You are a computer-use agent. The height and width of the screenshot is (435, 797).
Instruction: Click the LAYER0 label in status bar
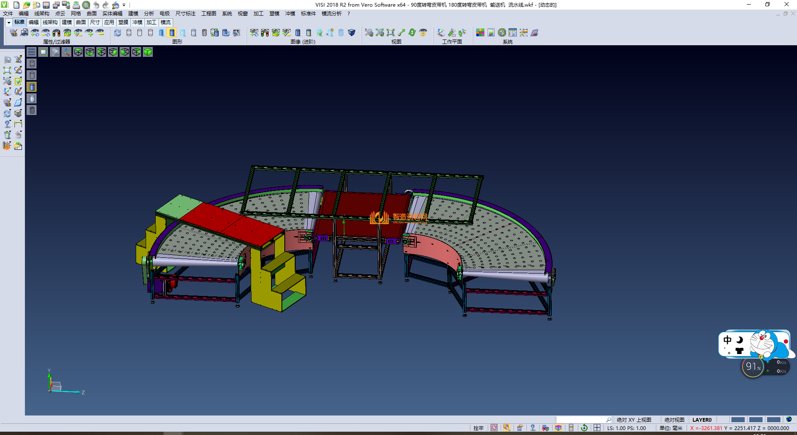pos(702,420)
